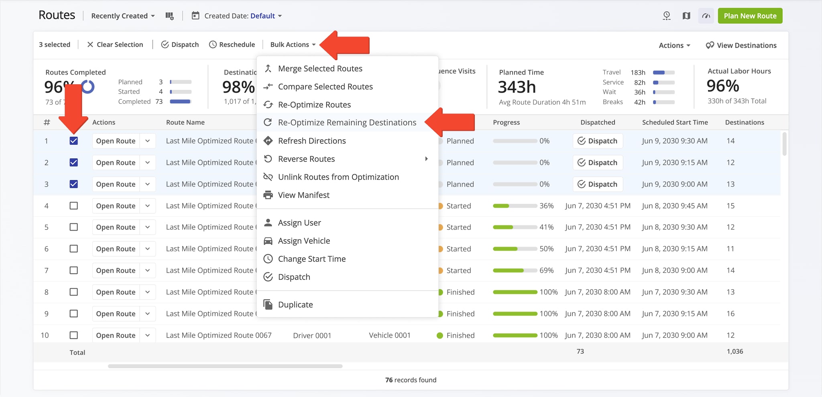The height and width of the screenshot is (397, 822).
Task: Expand the Open Route arrow in row 7
Action: click(148, 270)
